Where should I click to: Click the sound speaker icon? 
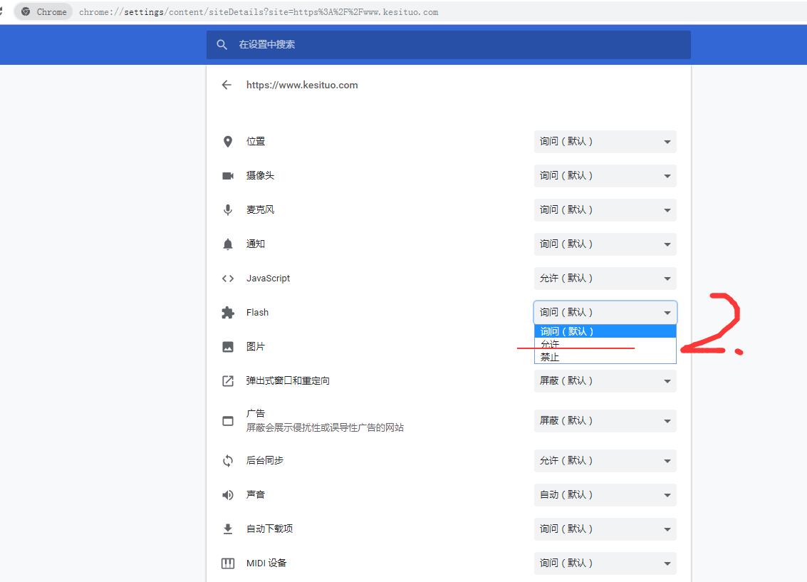coord(228,495)
